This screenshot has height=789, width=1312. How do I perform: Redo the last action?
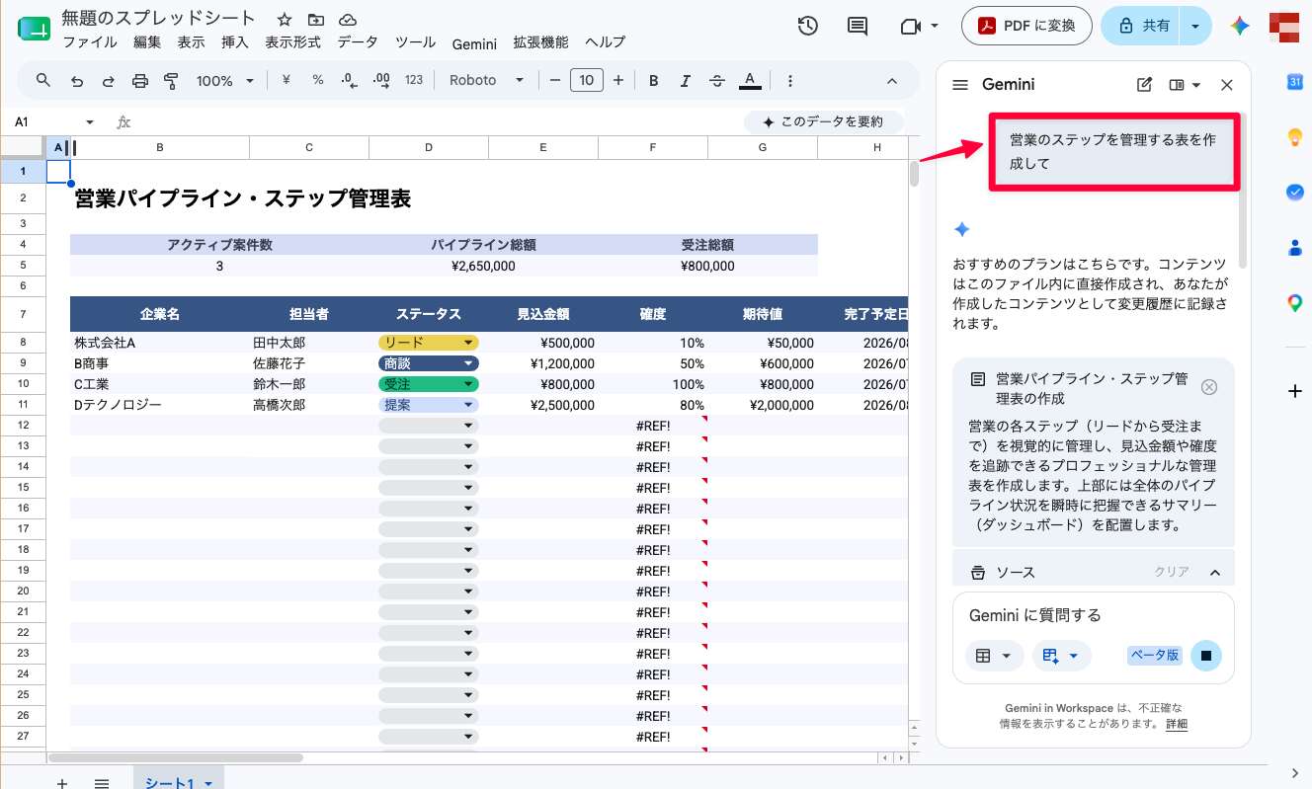[108, 81]
